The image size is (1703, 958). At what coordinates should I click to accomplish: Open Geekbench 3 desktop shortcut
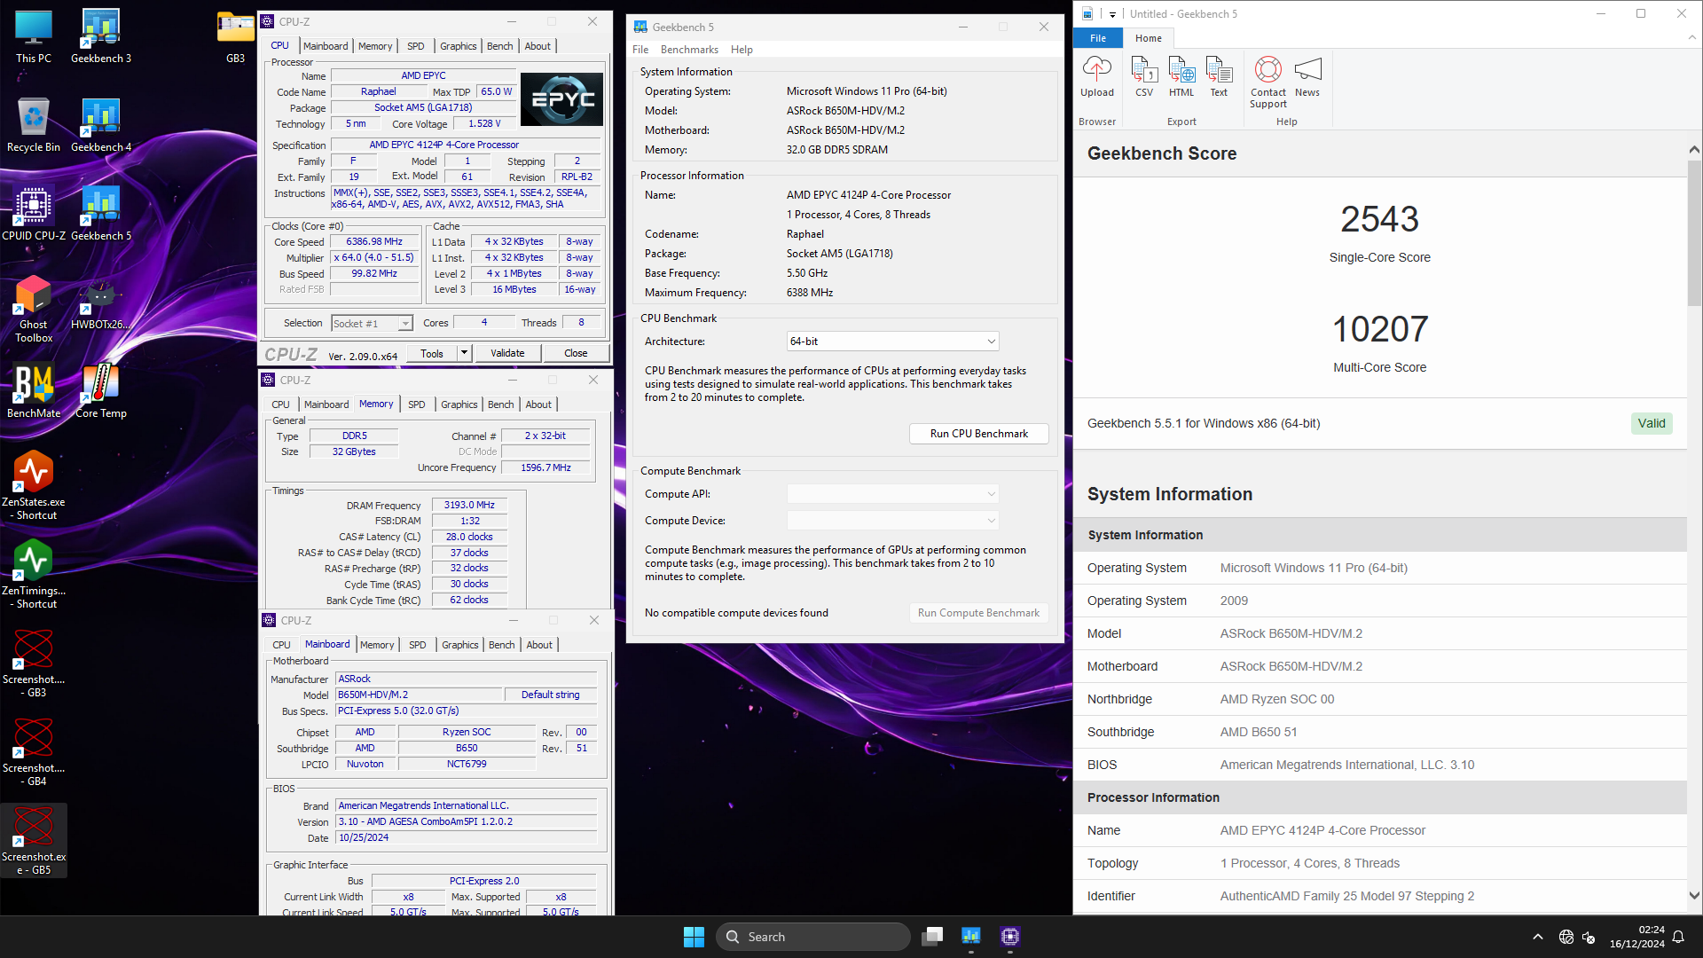[x=101, y=37]
